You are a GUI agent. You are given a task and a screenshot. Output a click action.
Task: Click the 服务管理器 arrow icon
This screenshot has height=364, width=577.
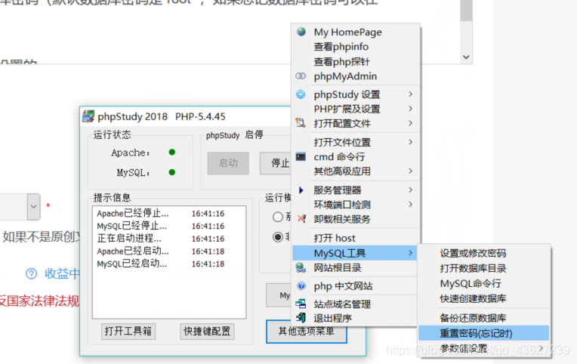[301, 190]
